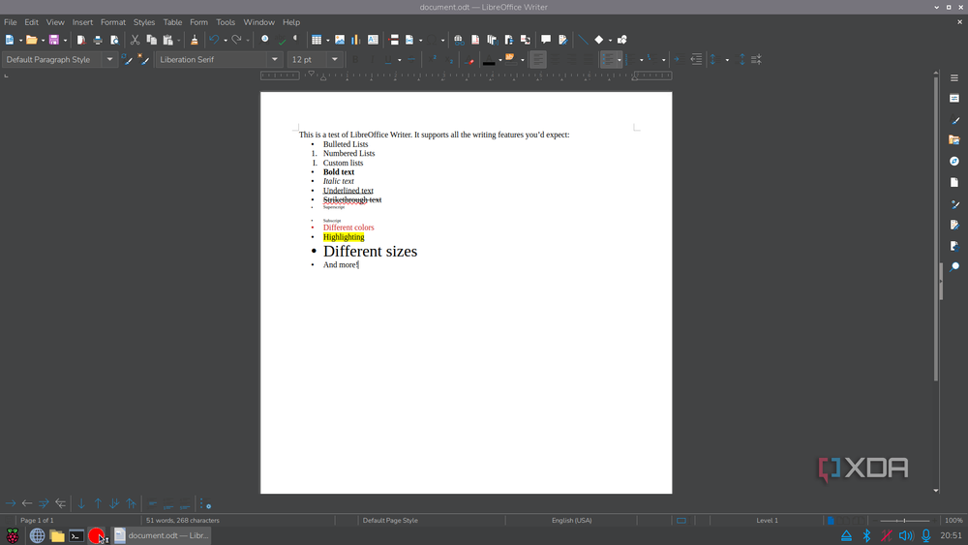Click the Insert Page Break icon
This screenshot has width=968, height=545.
click(393, 40)
